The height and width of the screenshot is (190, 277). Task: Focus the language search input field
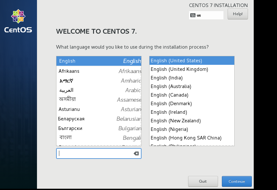point(99,153)
